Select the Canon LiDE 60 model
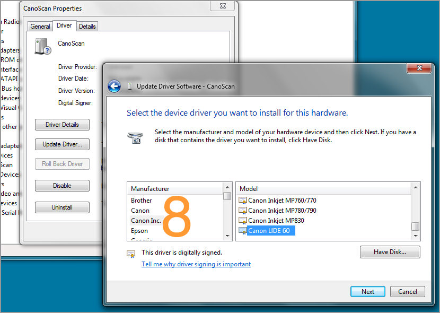Screen dimensions: 440x313 tap(271, 231)
